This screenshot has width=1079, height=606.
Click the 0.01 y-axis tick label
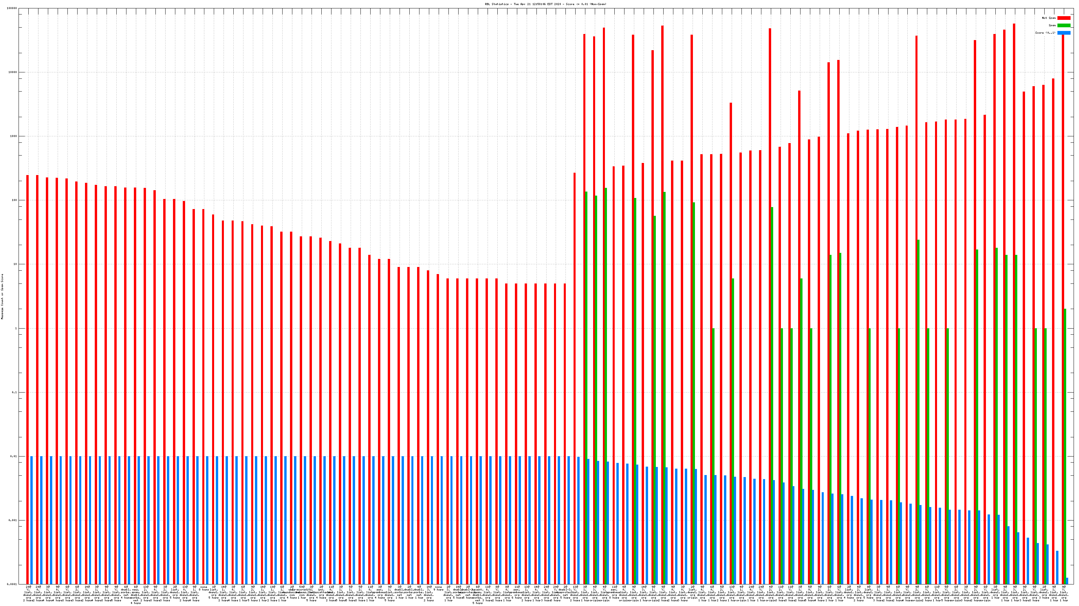coord(14,457)
